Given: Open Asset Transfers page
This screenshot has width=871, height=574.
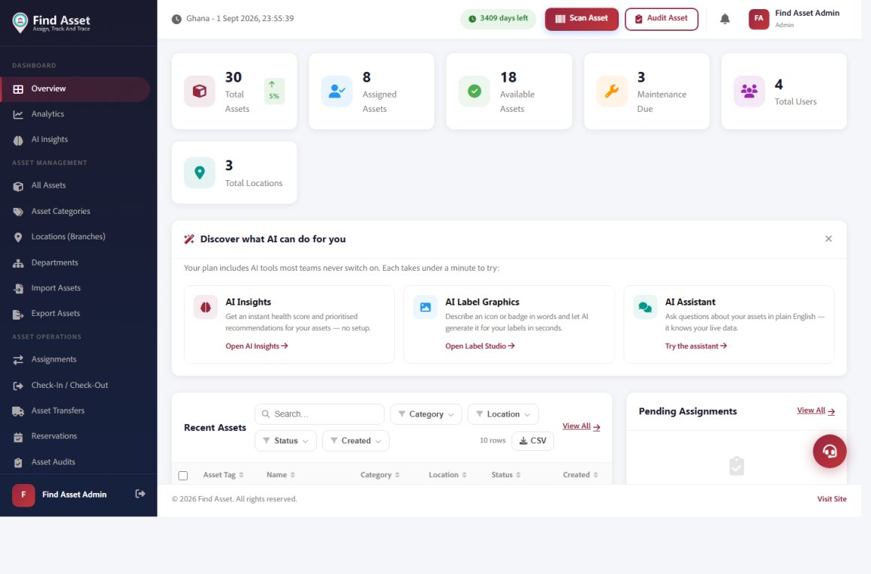Looking at the screenshot, I should (x=75, y=410).
